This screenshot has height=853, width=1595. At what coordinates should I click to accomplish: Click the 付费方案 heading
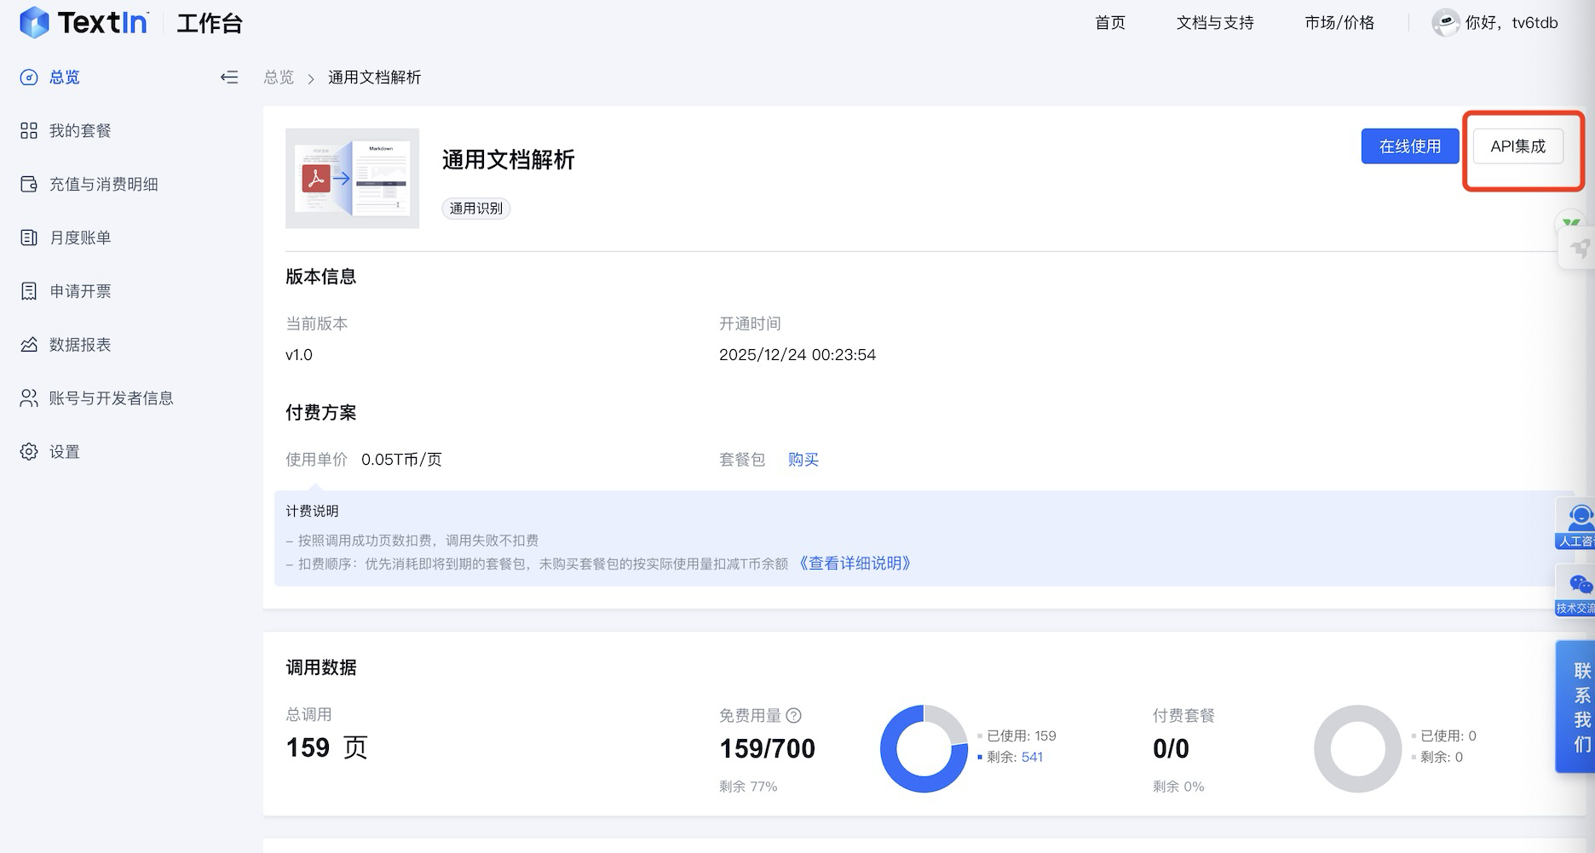click(321, 413)
